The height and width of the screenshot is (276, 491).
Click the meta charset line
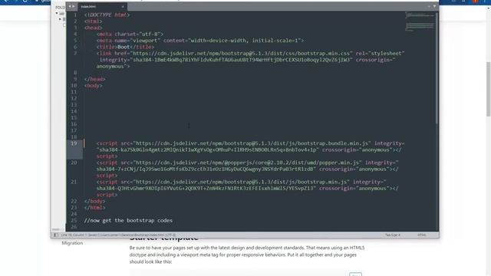click(x=130, y=34)
